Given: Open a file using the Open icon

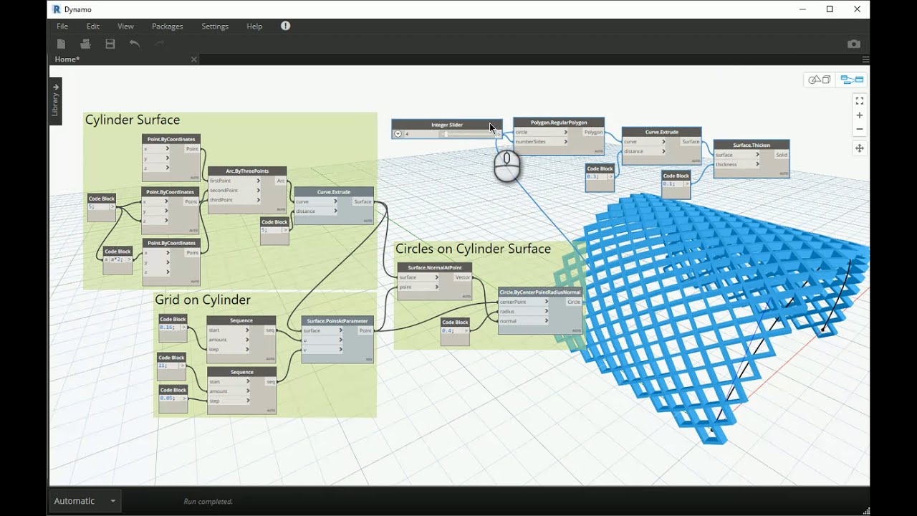Looking at the screenshot, I should (x=86, y=44).
